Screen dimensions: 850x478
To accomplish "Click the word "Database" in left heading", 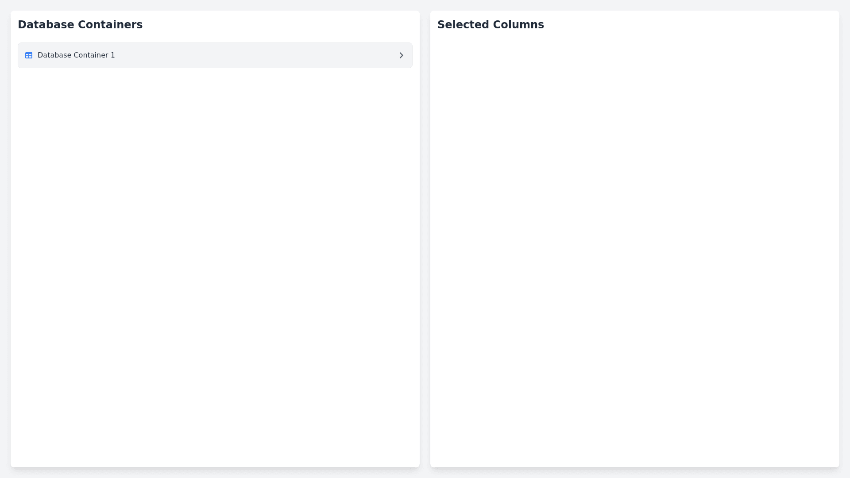I will 42,25.
